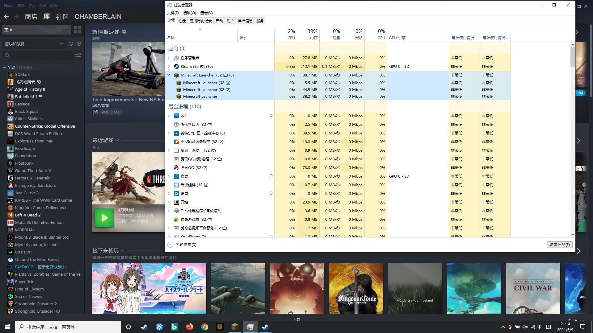Screen dimensions: 593x333
Task: Open the advanced filter sliders icon in library
Action: tap(78, 55)
